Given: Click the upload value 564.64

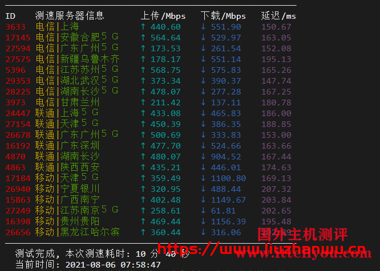Looking at the screenshot, I should (x=165, y=38).
